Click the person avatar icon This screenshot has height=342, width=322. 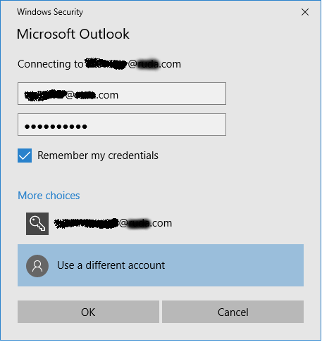37,266
